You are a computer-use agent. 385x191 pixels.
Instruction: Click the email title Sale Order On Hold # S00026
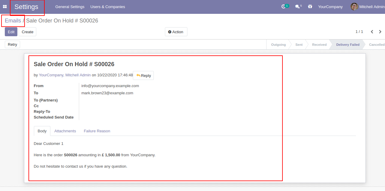click(x=74, y=64)
